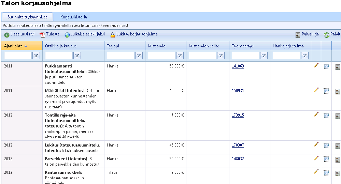The image size is (341, 184).
Task: Delete the Parvekkeet row via trash icon
Action: tap(326, 159)
